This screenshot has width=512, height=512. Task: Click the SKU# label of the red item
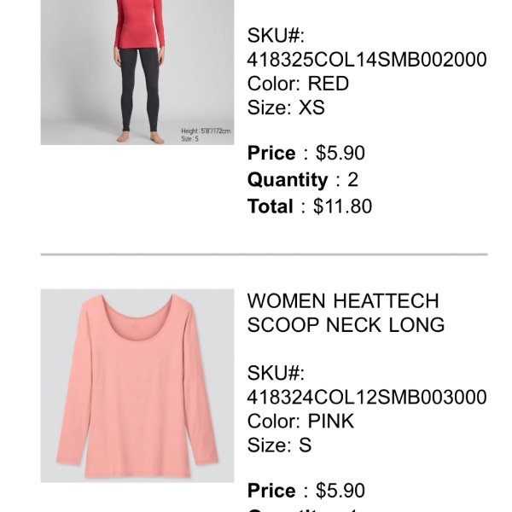pyautogui.click(x=276, y=35)
